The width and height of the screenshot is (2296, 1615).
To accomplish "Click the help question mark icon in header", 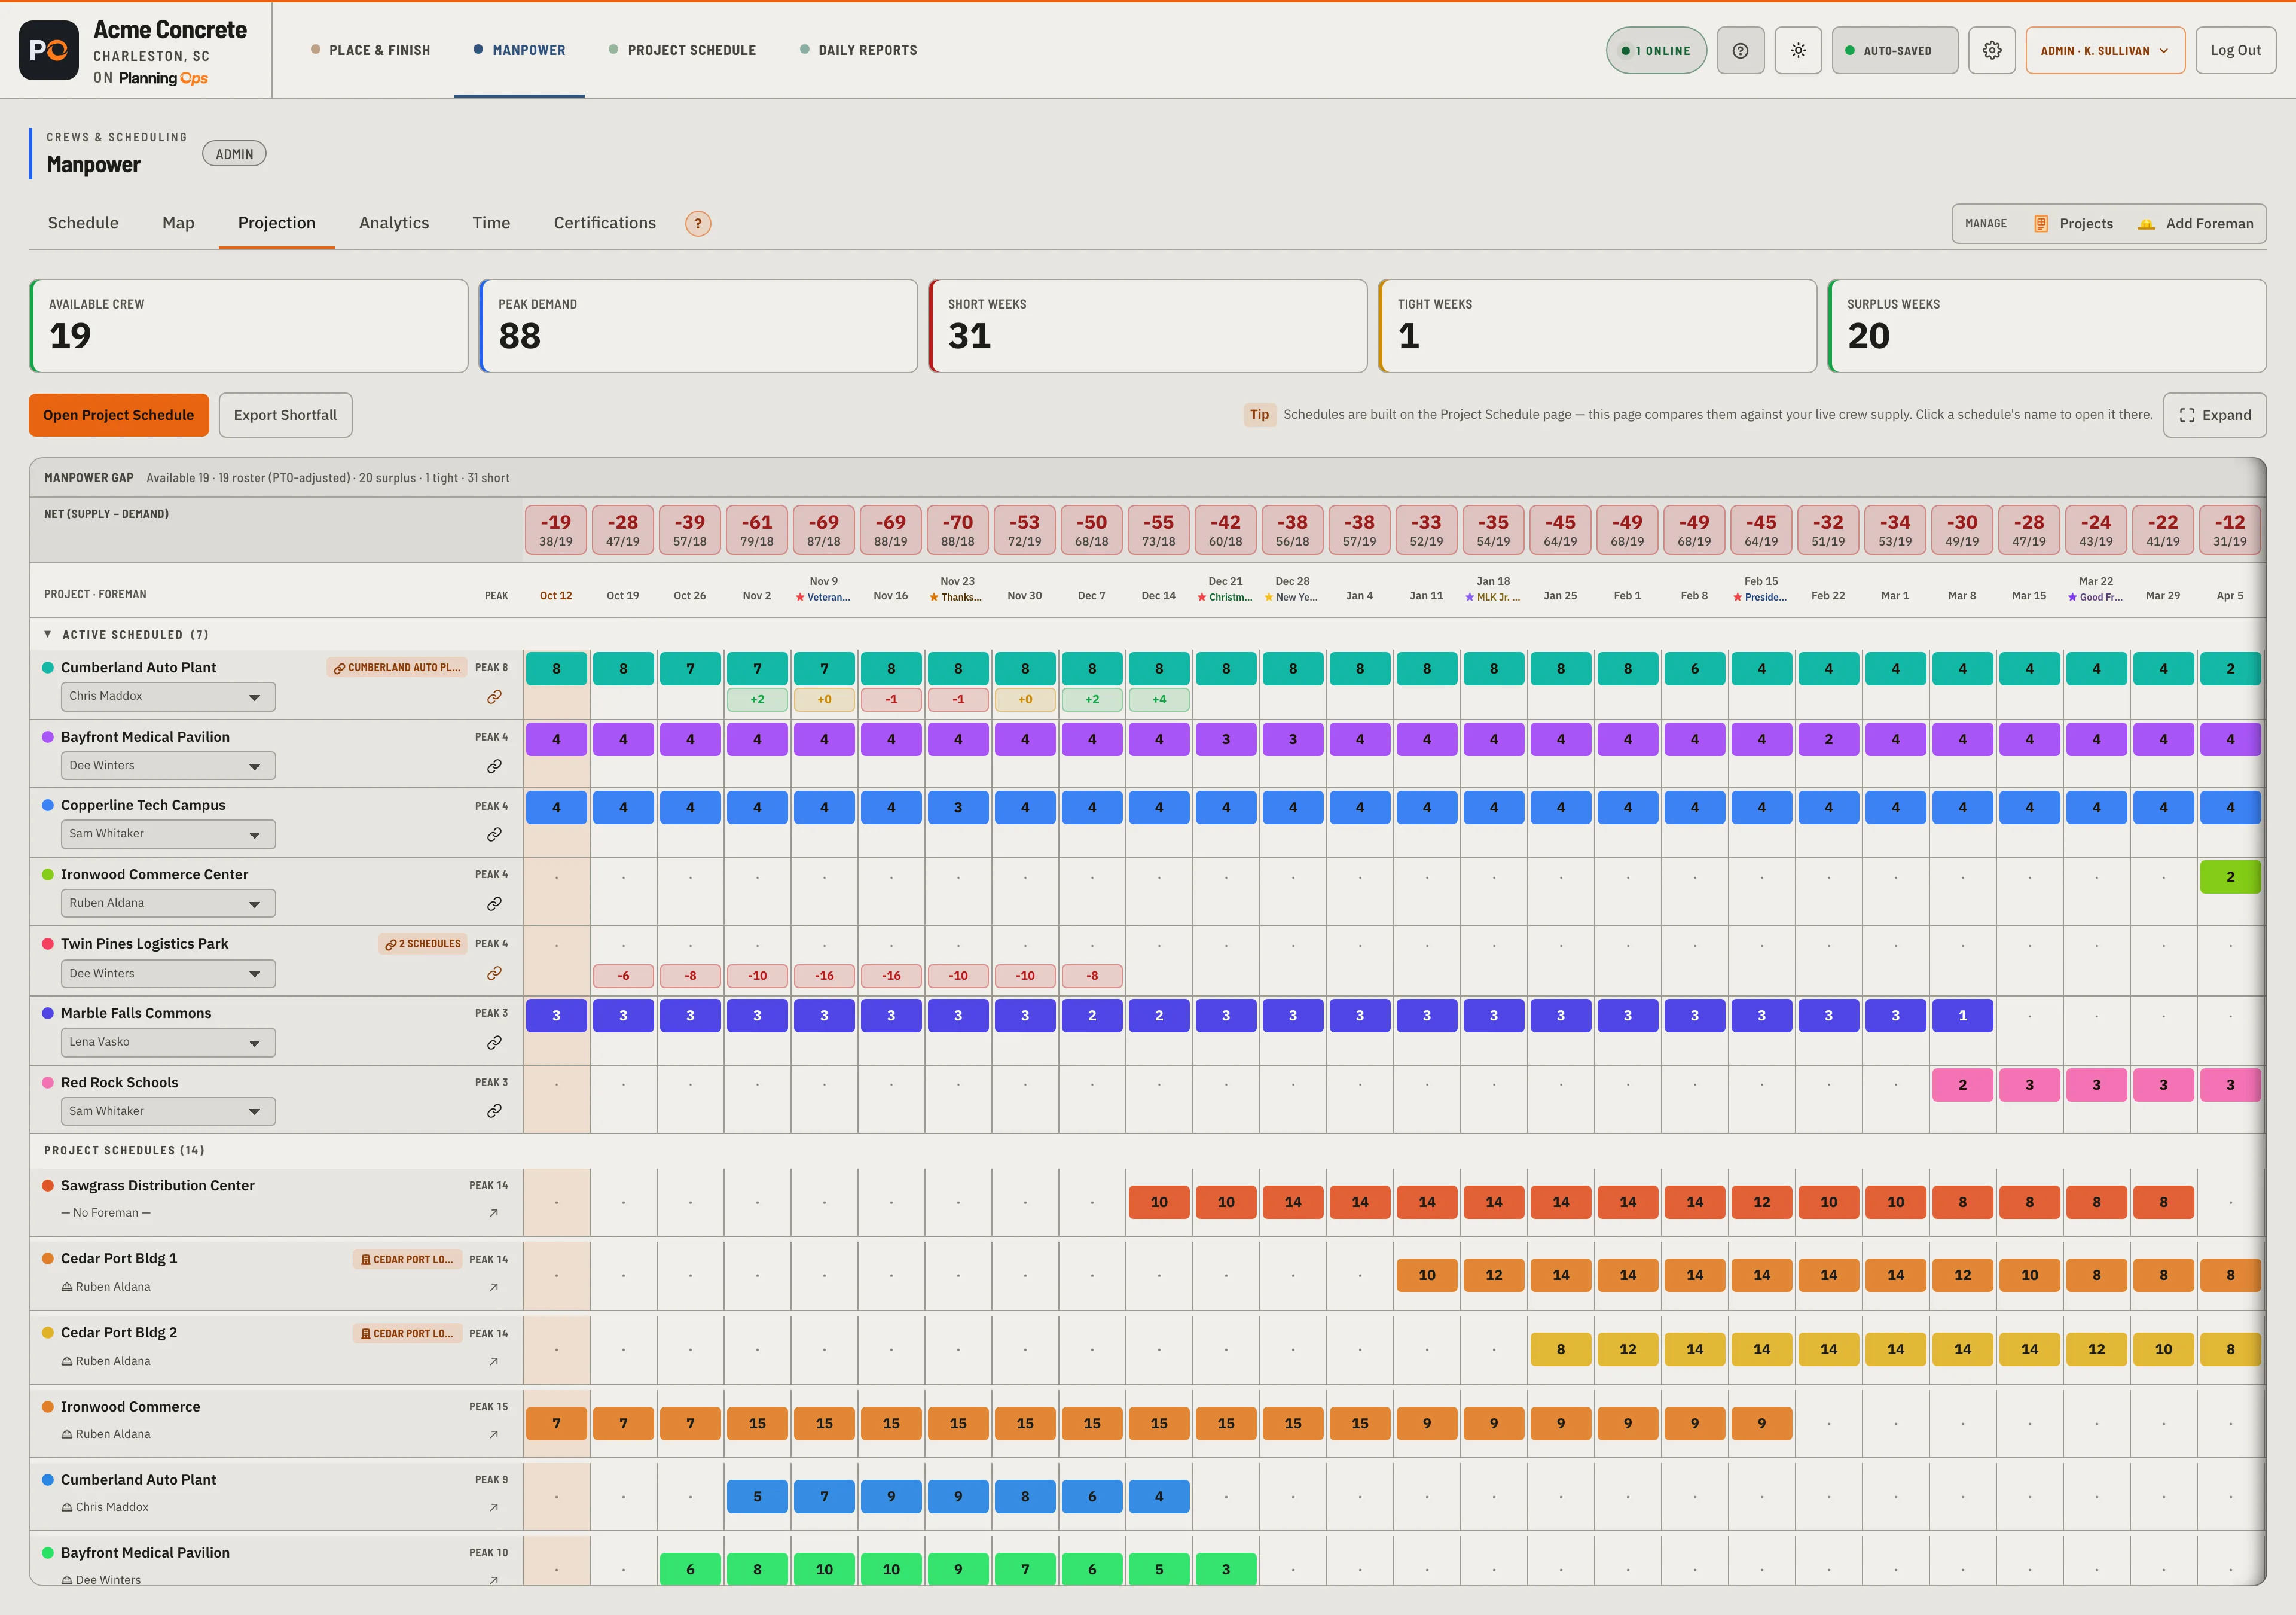I will coord(1740,50).
